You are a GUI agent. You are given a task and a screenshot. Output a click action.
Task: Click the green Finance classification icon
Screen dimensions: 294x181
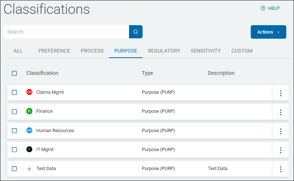tap(29, 111)
